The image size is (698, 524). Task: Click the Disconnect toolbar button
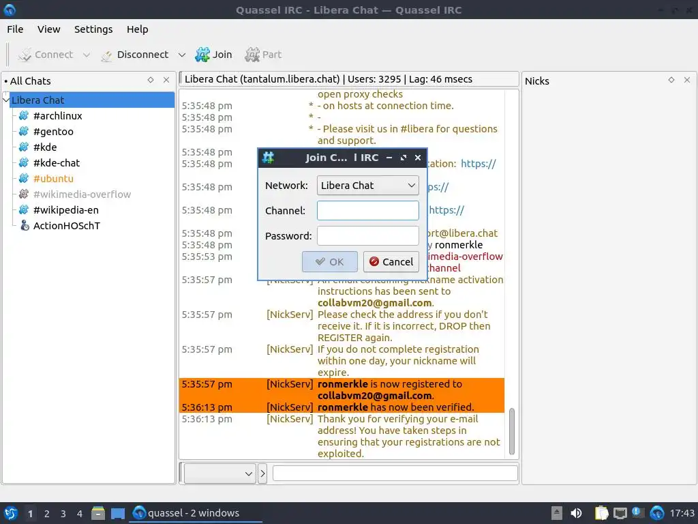pos(134,55)
